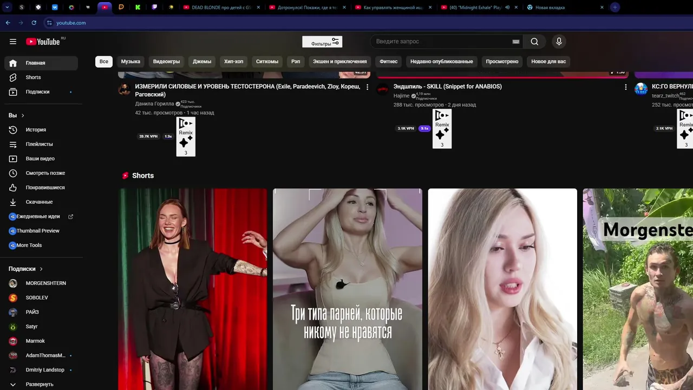Open MORGENSHTERN subscription channel

(x=41, y=283)
